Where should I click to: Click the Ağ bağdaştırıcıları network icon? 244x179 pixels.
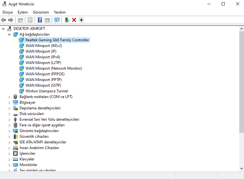15,34
